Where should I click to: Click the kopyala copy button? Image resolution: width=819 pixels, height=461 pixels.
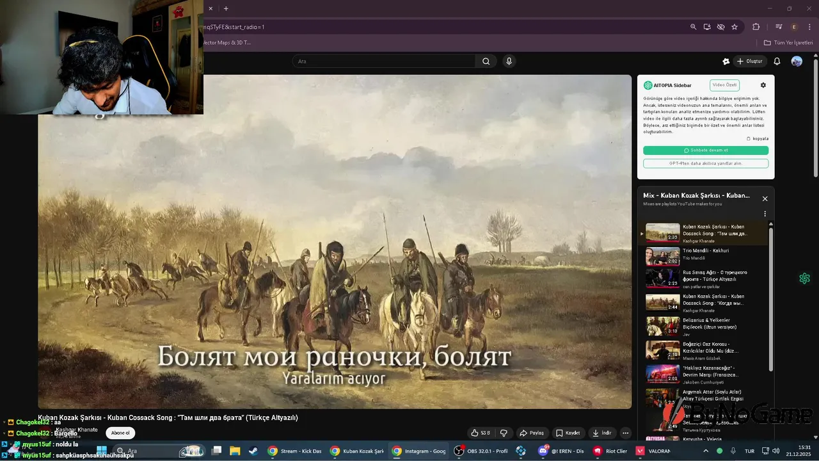[x=758, y=138]
